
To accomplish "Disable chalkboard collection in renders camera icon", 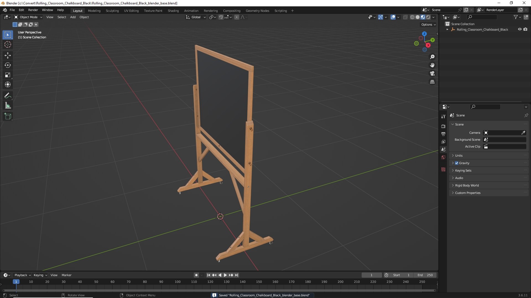I will 525,29.
